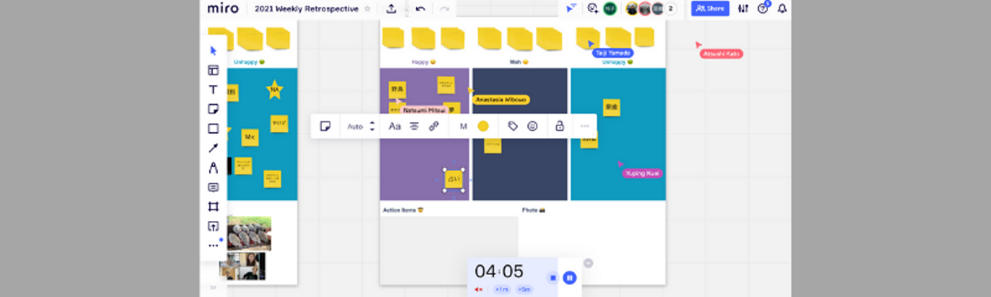
Task: Star the 2021 Weekly Retrospective board
Action: tap(367, 8)
